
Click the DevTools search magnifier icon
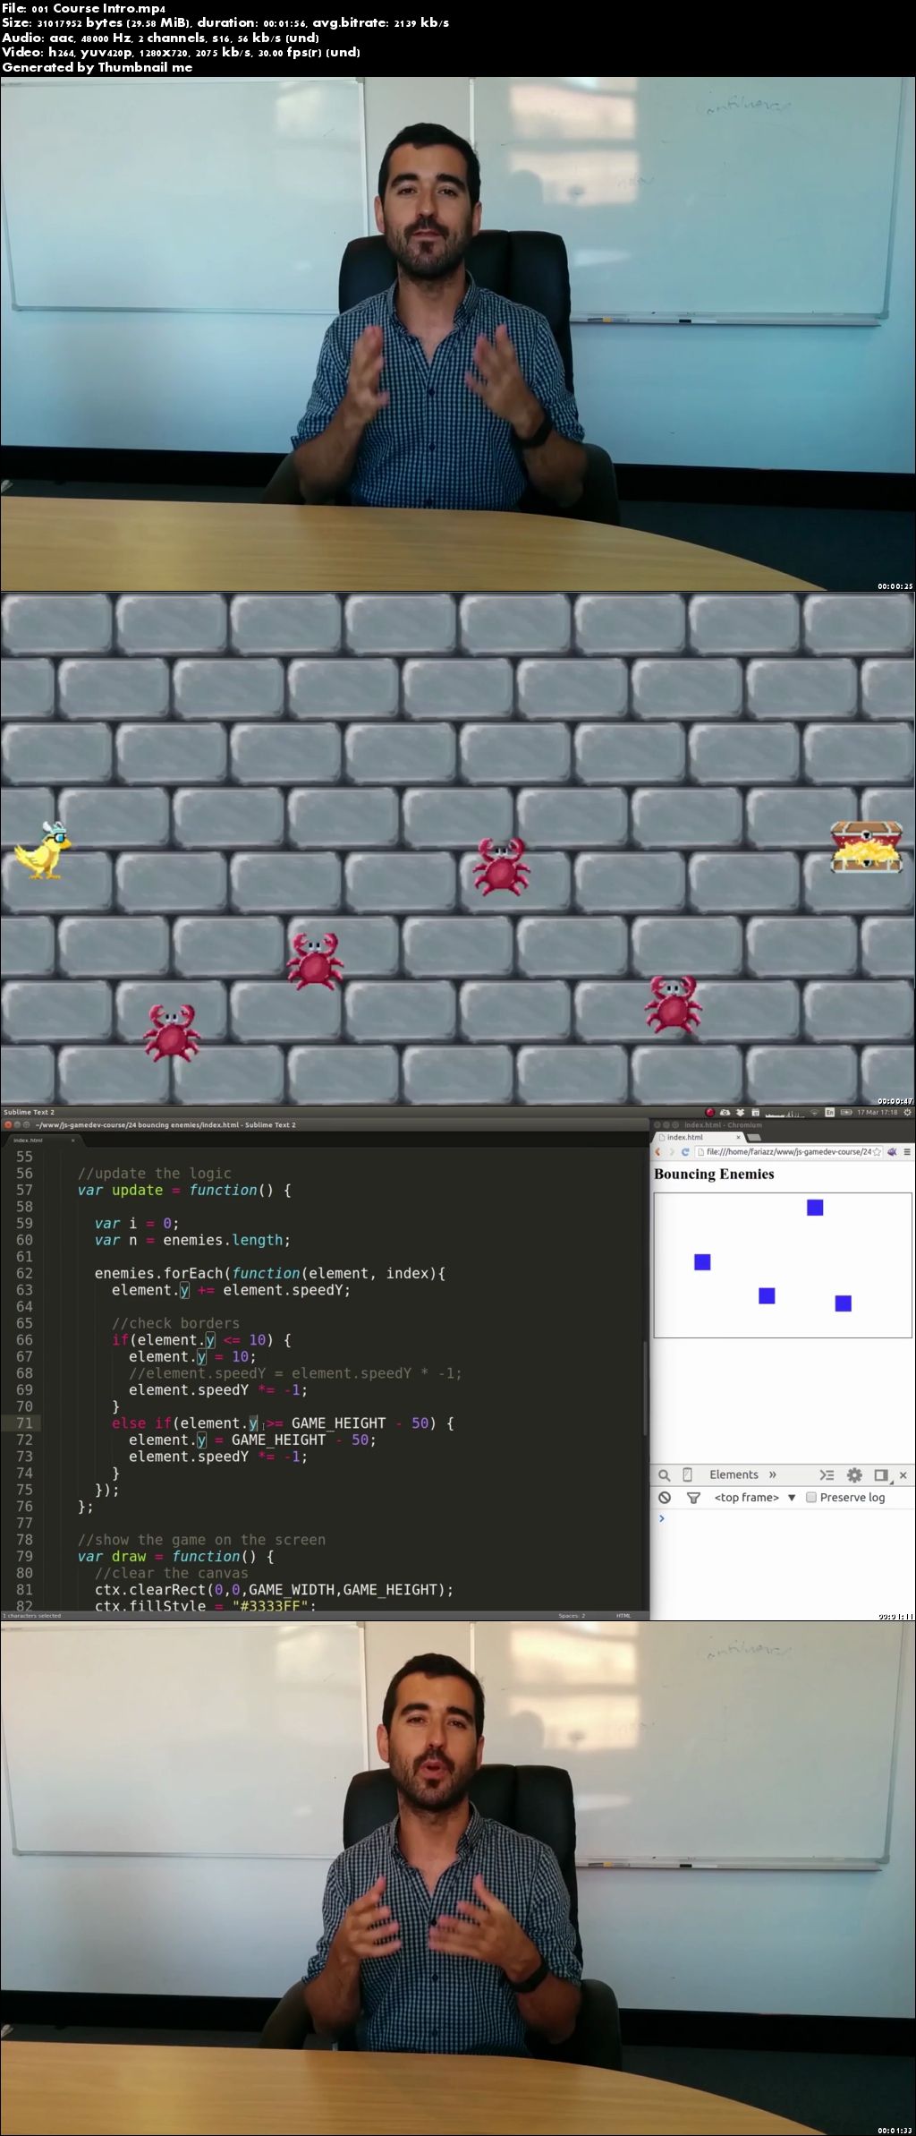click(664, 1474)
